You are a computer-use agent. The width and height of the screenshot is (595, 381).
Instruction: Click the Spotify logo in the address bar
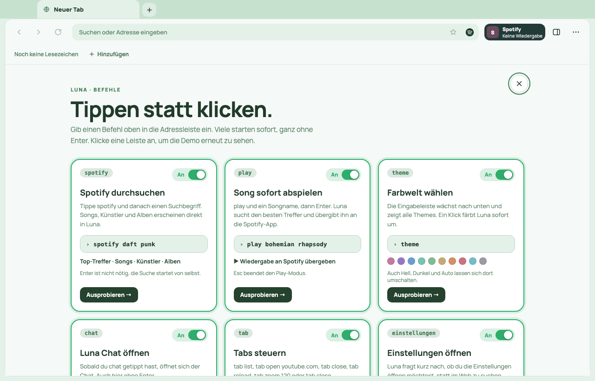469,32
